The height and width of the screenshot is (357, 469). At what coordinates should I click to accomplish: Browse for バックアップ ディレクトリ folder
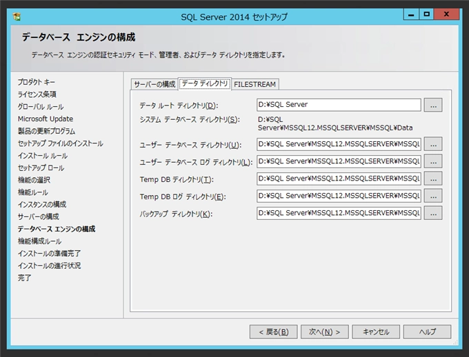click(x=433, y=213)
